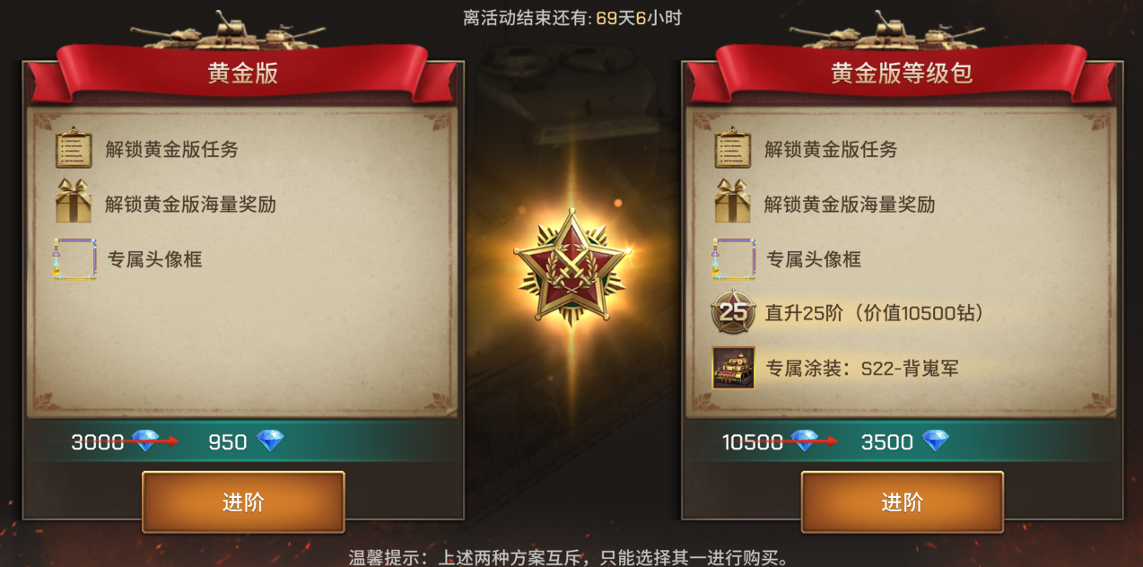Tap the gift box icon in 黄金版等级包 panel

tap(732, 201)
